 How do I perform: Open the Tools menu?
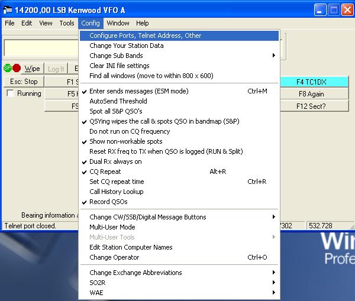67,23
